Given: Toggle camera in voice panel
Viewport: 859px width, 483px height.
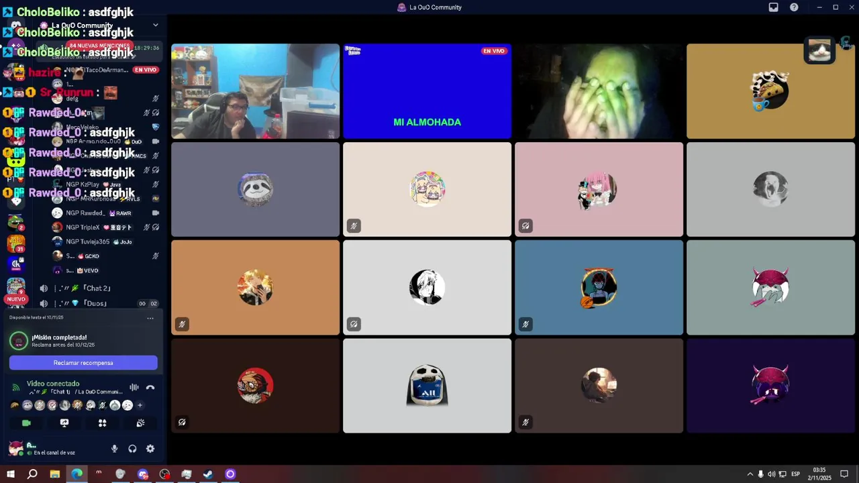Looking at the screenshot, I should [x=26, y=423].
